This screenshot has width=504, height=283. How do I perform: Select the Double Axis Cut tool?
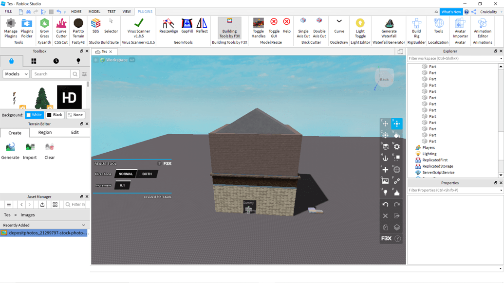[319, 28]
